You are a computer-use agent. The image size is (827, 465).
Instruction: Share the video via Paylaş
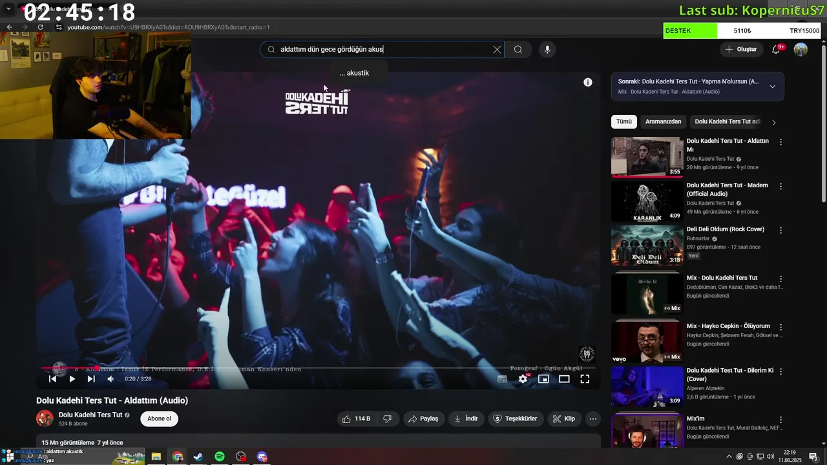click(x=423, y=418)
